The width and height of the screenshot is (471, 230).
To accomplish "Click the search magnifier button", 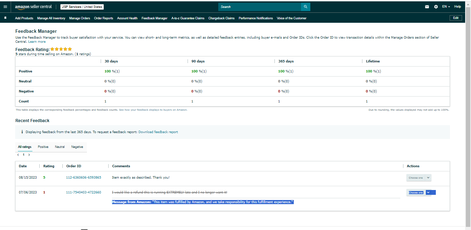I will pyautogui.click(x=305, y=7).
